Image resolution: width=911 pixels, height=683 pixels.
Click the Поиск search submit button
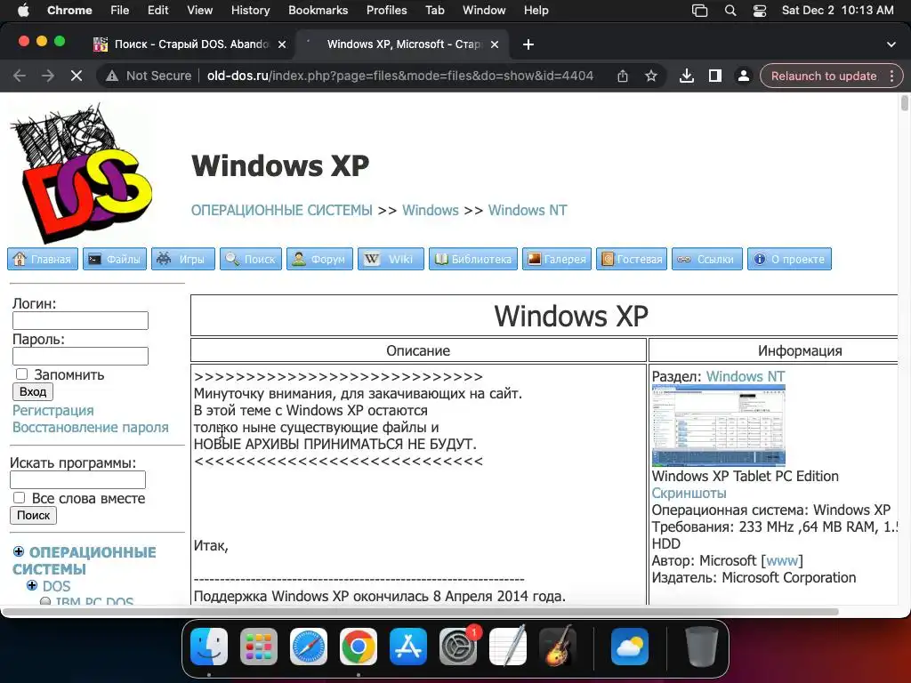point(33,515)
